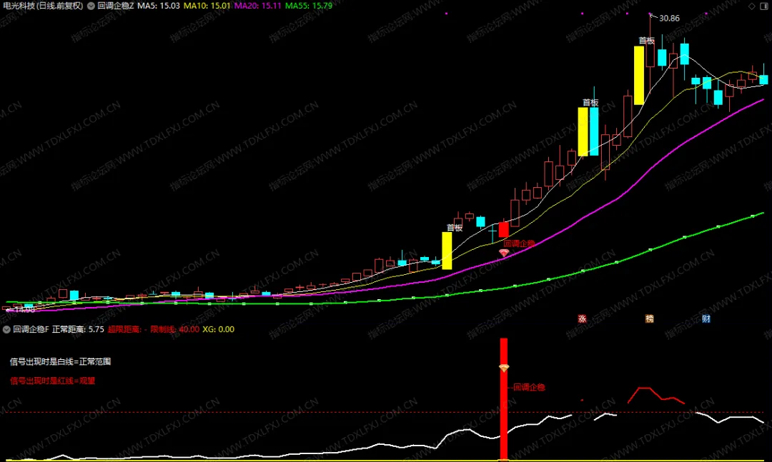Click the tallest yellow 首板 candle below 30.86

(x=638, y=75)
